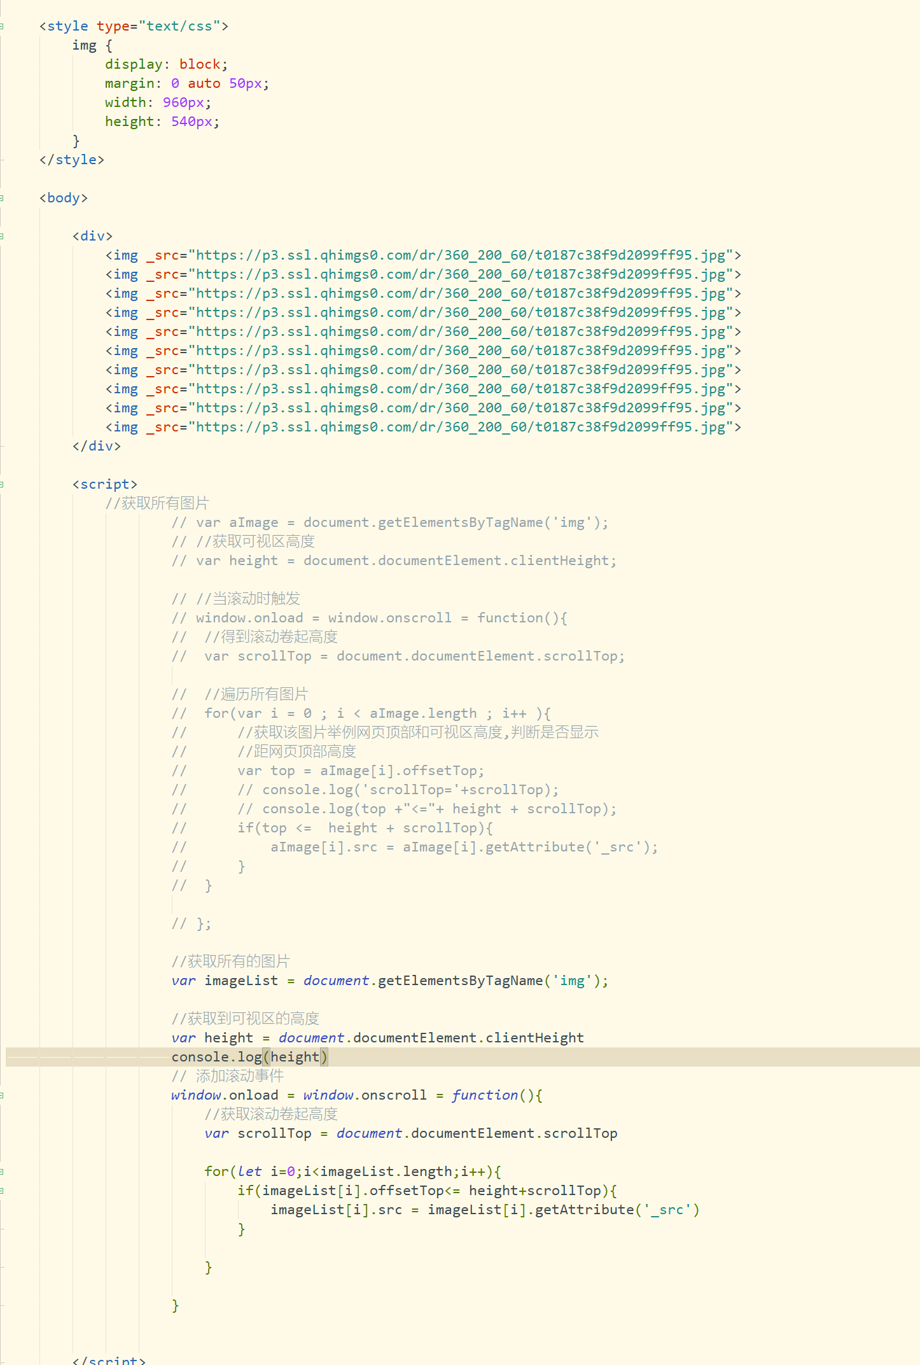This screenshot has width=920, height=1365.
Task: Click the comment '//获取所有图片'
Action: pyautogui.click(x=157, y=503)
